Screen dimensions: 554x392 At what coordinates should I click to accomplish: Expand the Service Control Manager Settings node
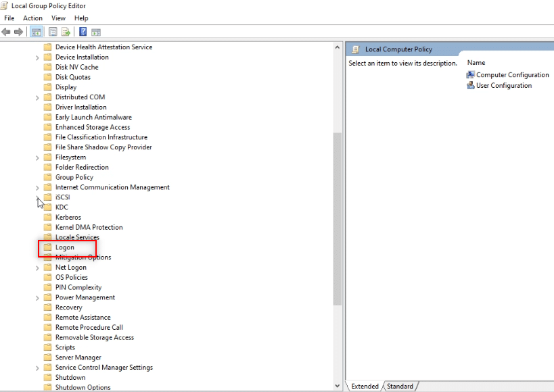click(x=37, y=368)
